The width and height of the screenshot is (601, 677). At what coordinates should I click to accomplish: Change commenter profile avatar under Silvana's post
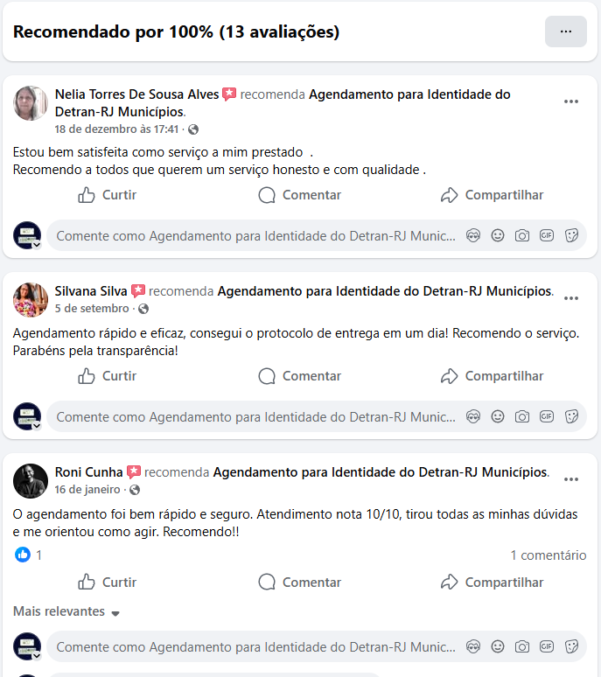pos(27,416)
